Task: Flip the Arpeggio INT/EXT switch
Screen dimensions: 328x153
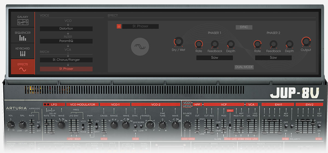Action: 39,126
